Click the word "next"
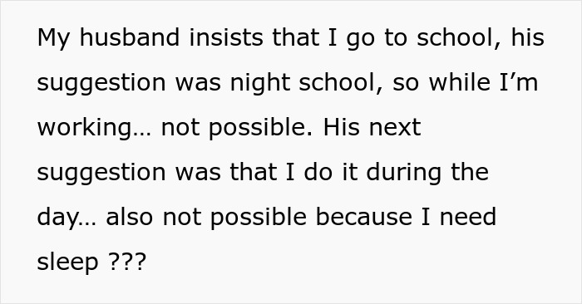 [x=395, y=128]
